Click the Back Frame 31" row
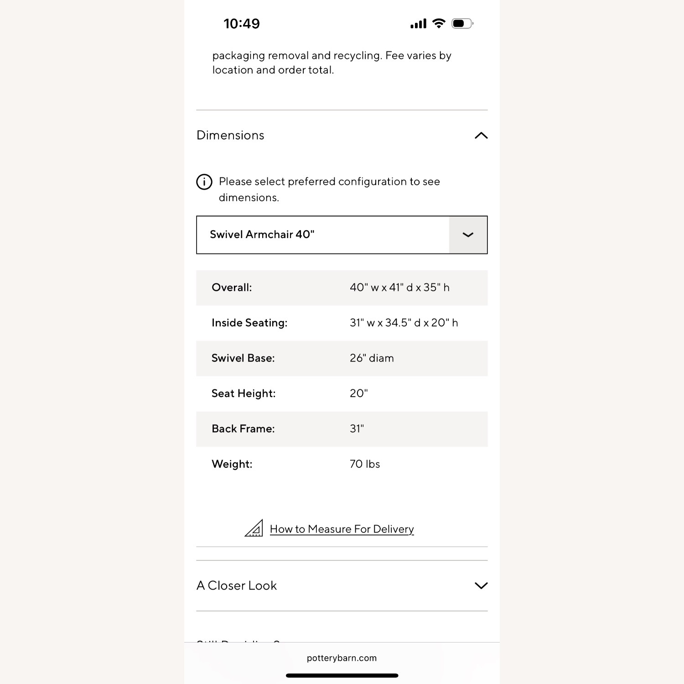Screen dimensions: 684x684 coord(342,429)
